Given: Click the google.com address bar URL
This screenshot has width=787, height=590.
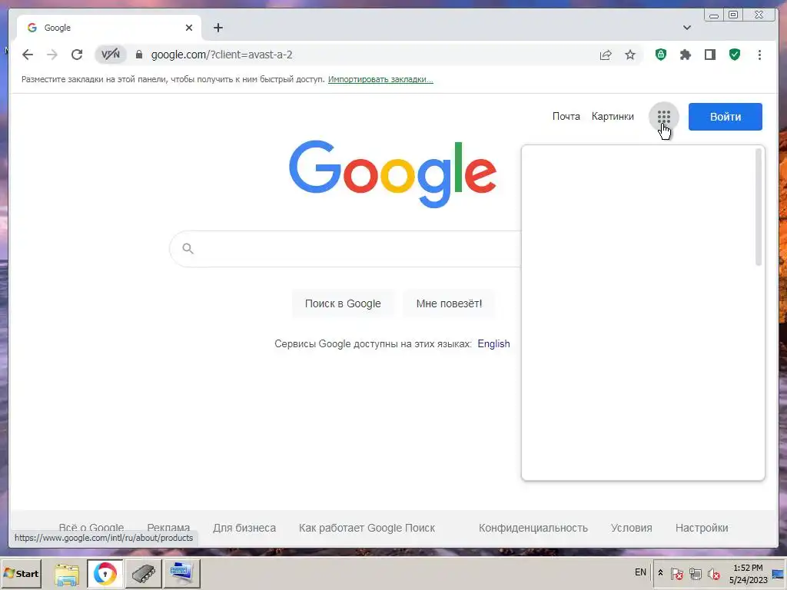Looking at the screenshot, I should 221,55.
